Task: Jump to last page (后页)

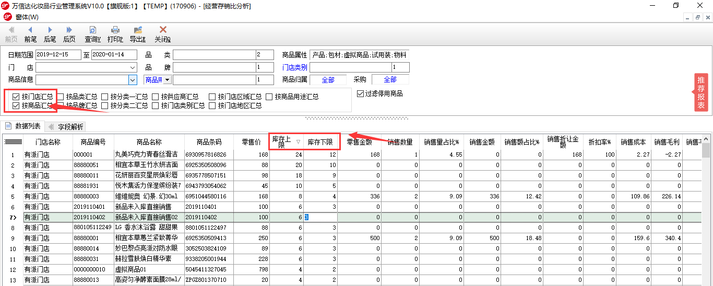Action: click(69, 34)
